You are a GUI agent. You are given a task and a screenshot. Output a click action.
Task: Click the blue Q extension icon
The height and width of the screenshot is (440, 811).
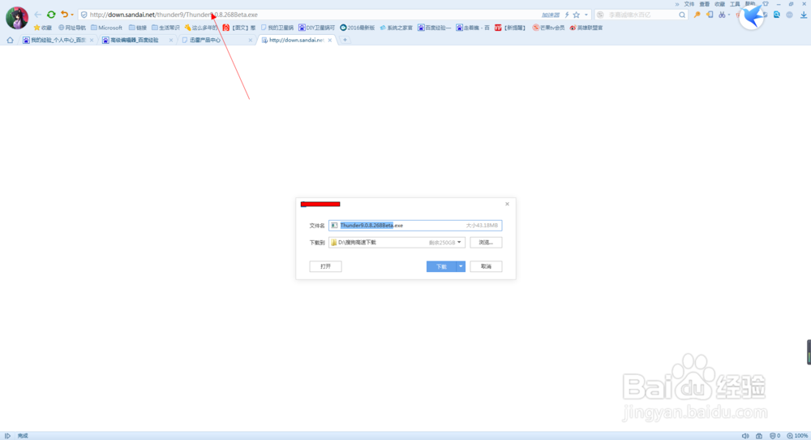coord(776,15)
